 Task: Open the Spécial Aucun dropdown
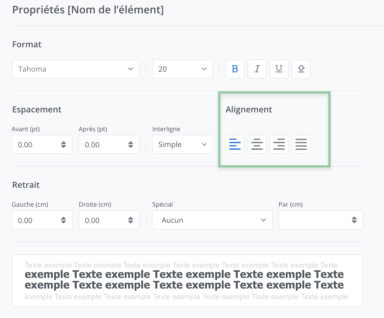pos(212,220)
